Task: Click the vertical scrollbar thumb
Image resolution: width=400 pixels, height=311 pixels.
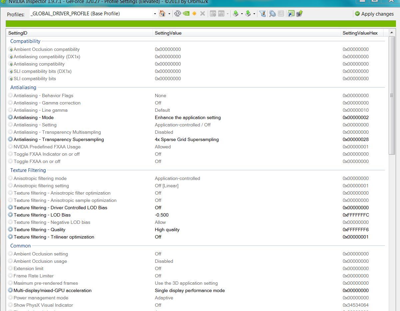Action: coord(392,95)
